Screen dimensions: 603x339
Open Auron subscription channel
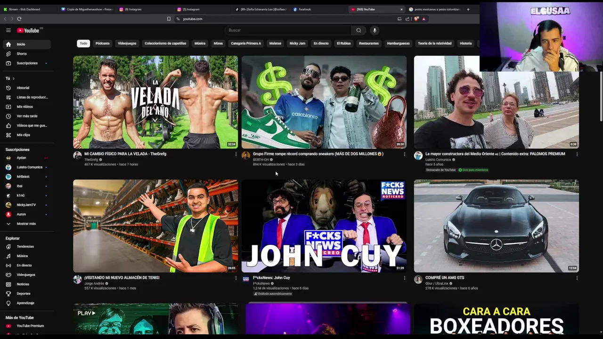[26, 214]
